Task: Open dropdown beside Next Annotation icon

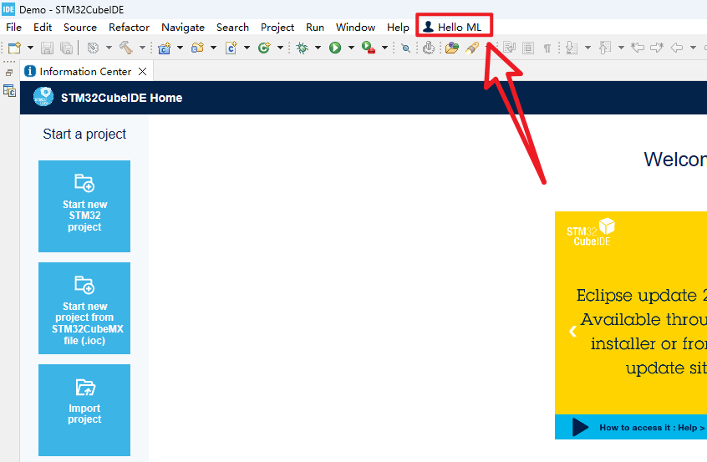Action: click(587, 48)
